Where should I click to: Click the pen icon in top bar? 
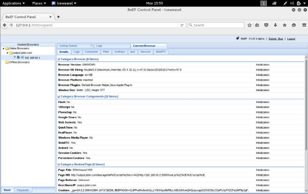(x=285, y=3)
